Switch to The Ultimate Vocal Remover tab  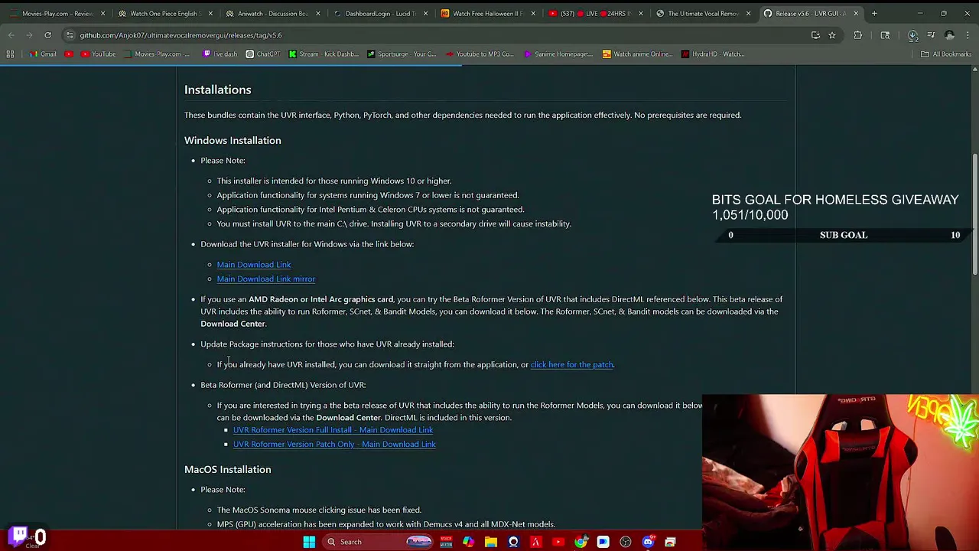pos(703,13)
